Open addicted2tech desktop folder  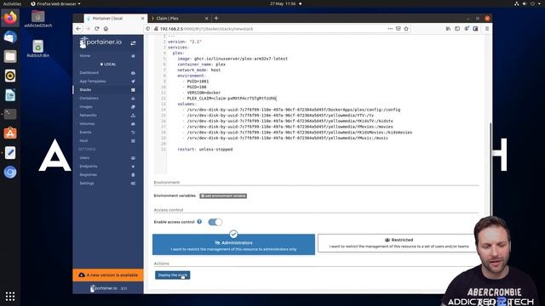pos(37,19)
